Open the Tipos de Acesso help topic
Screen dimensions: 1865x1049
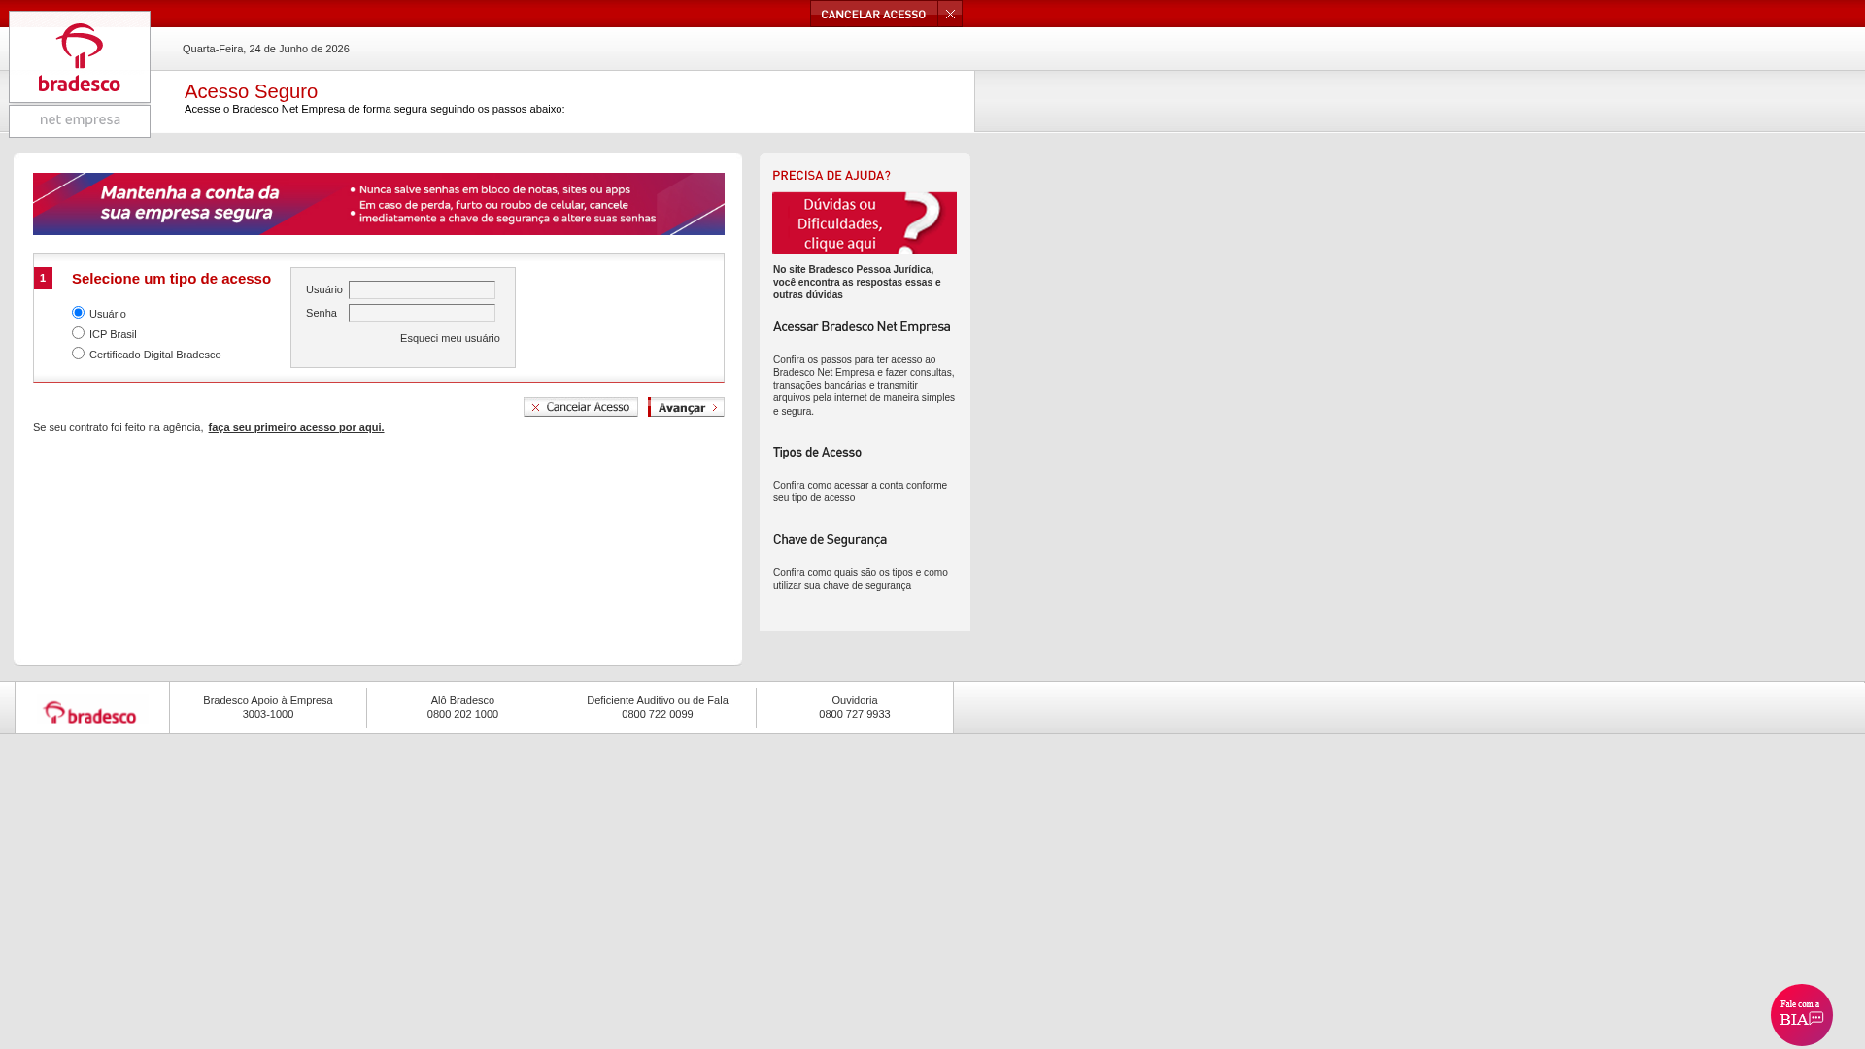[817, 453]
